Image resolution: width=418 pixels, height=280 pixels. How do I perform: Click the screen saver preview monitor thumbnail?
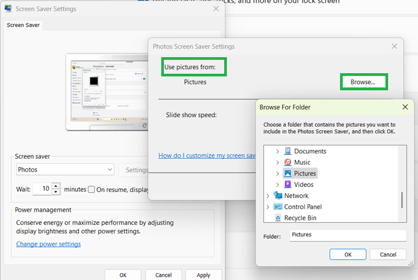click(107, 92)
